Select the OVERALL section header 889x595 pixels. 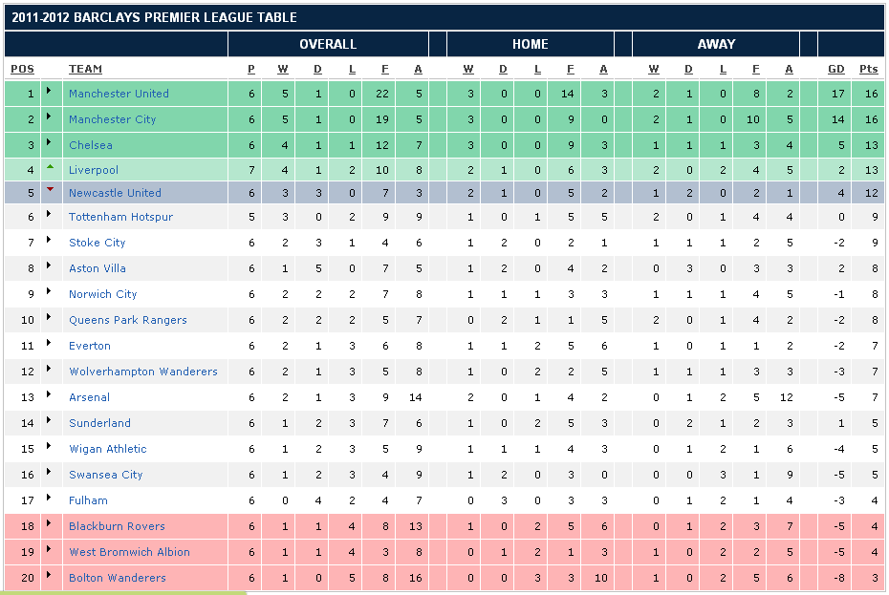(x=327, y=44)
